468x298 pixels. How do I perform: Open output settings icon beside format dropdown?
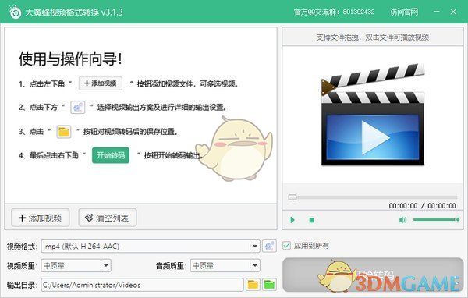click(269, 246)
